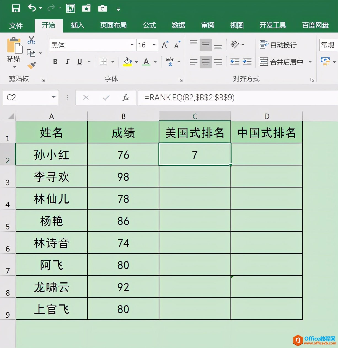Open 剪贴板 dialog launcher
This screenshot has height=348, width=338.
click(x=43, y=80)
